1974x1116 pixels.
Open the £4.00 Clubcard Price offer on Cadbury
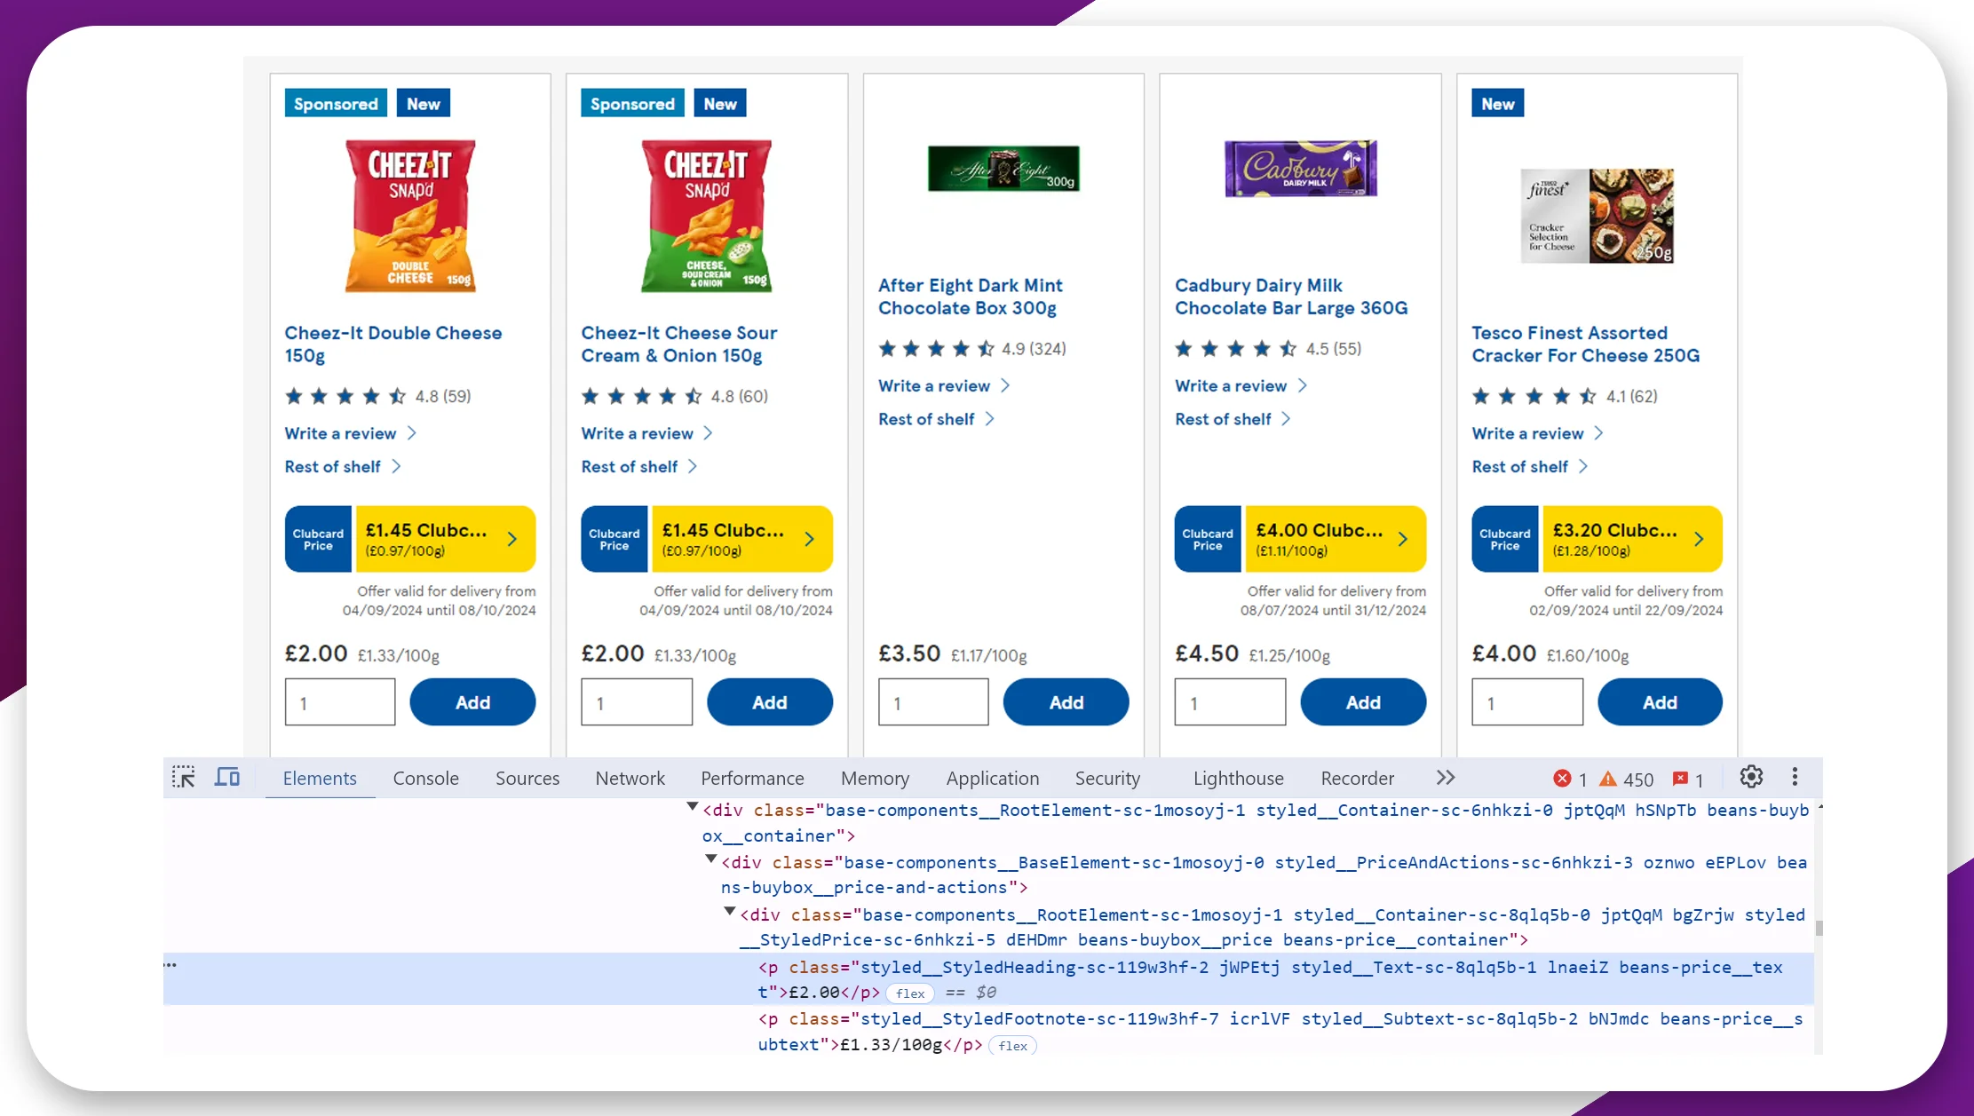[x=1300, y=539]
